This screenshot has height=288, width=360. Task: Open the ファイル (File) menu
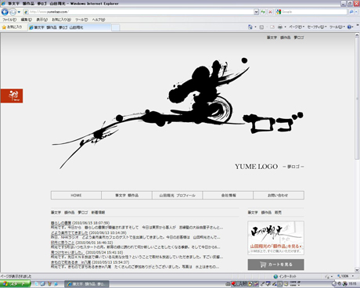(x=9, y=20)
